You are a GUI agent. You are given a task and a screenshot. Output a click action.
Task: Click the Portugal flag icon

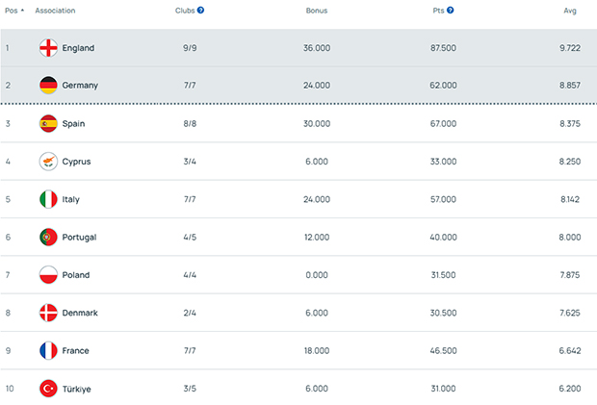coord(48,237)
